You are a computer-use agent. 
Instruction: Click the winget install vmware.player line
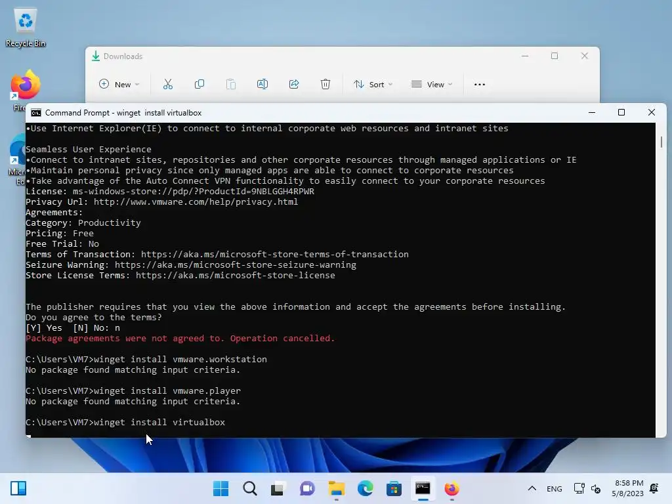click(133, 391)
